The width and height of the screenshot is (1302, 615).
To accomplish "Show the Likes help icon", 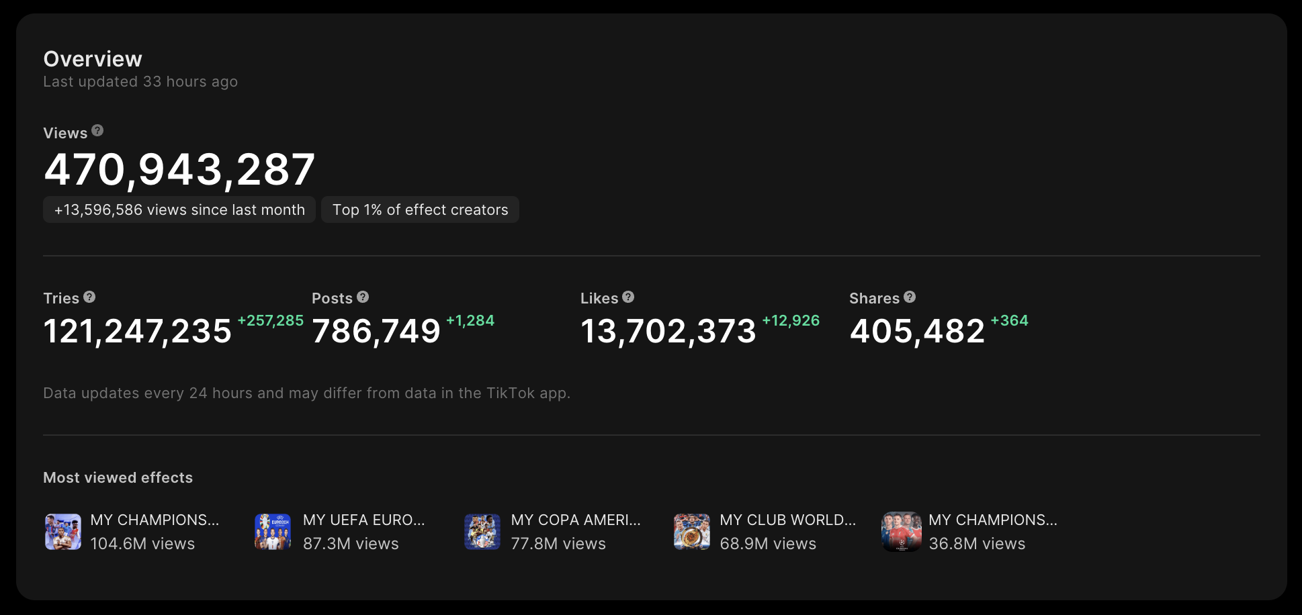I will [628, 297].
